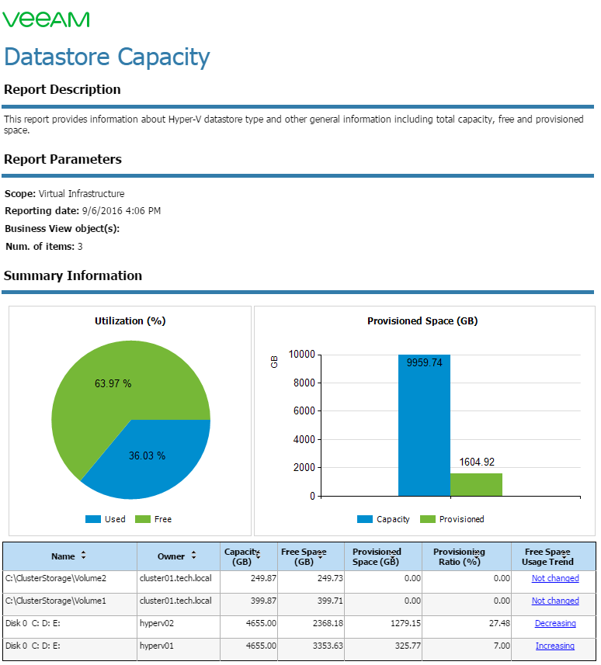601x665 pixels.
Task: Sort the table by Name column arrows
Action: (83, 555)
